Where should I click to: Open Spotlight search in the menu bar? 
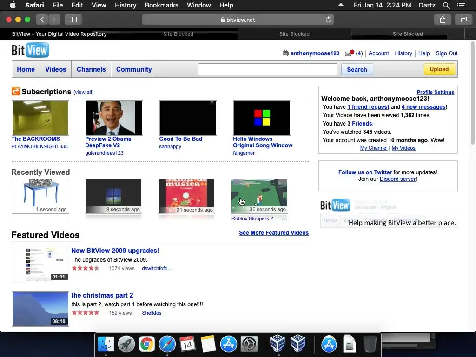click(446, 5)
